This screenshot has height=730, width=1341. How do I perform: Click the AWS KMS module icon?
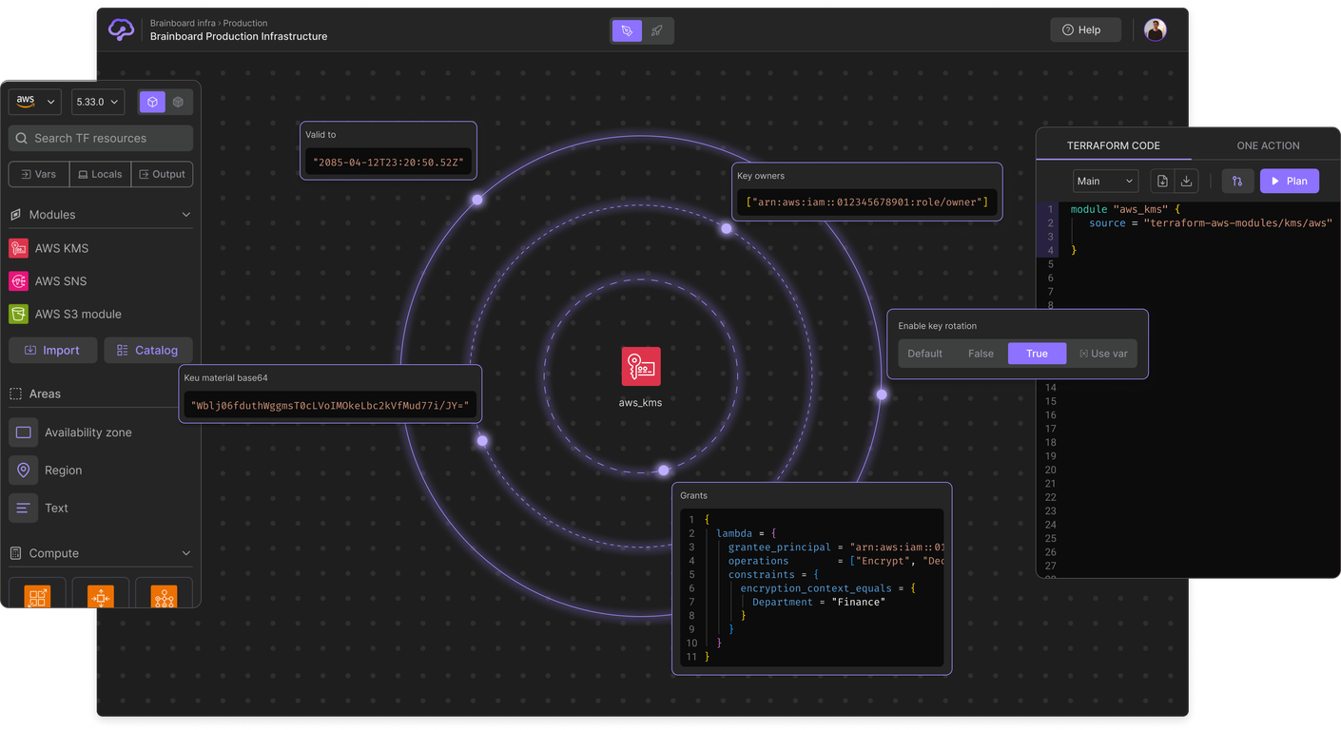18,248
